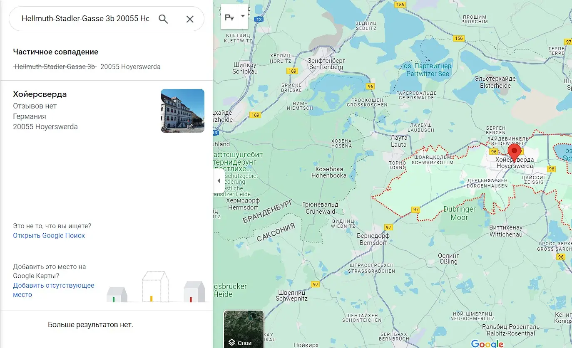Click the Partwitzer See lake label
The height and width of the screenshot is (348, 572).
(x=428, y=70)
